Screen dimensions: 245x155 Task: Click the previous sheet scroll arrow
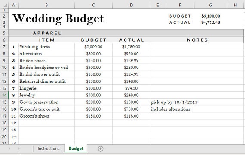(x=10, y=149)
